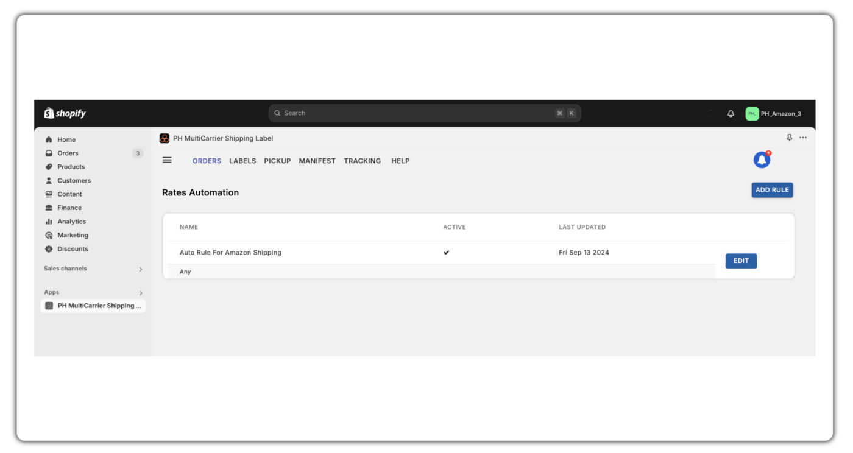Image resolution: width=853 pixels, height=453 pixels.
Task: Click the Fri Sep 13 2024 date
Action: pos(584,253)
